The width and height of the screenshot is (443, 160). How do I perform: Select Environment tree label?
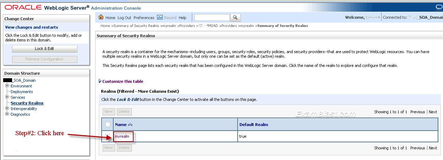coord(21,86)
